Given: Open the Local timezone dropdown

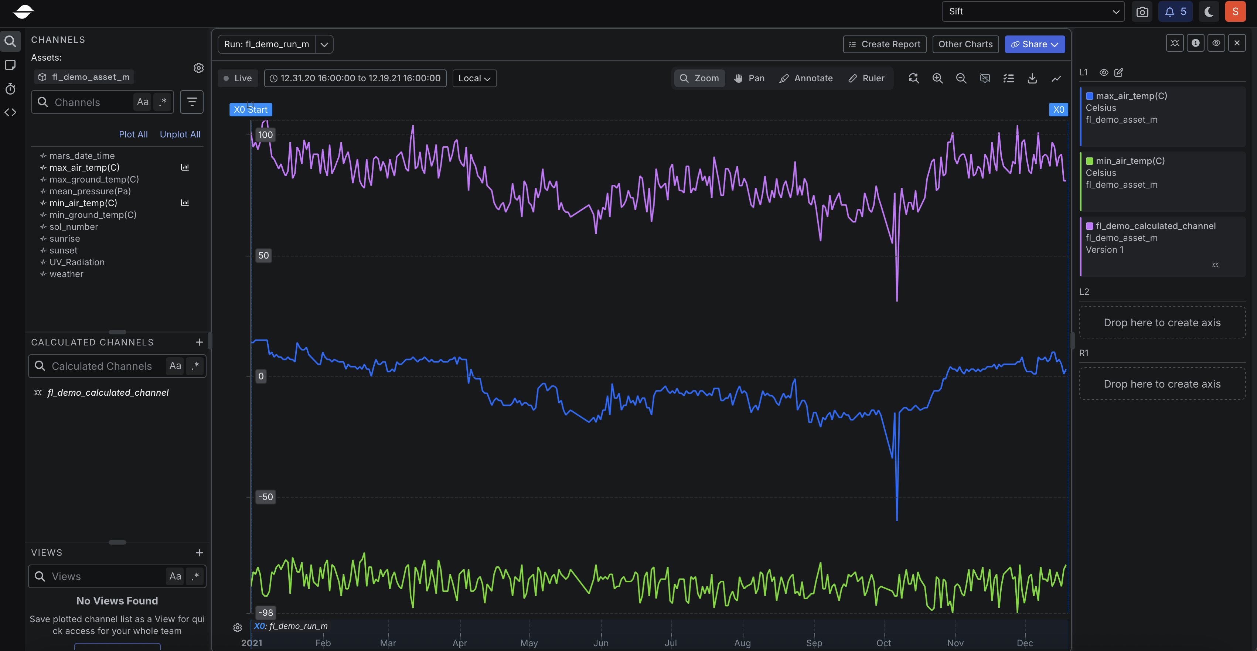Looking at the screenshot, I should click(x=474, y=78).
